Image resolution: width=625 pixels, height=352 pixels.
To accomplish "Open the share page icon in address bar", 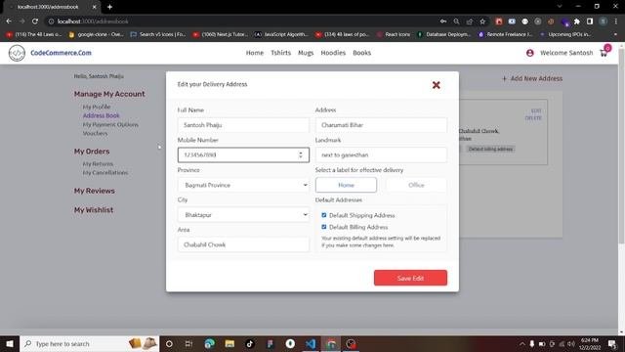I will click(470, 22).
